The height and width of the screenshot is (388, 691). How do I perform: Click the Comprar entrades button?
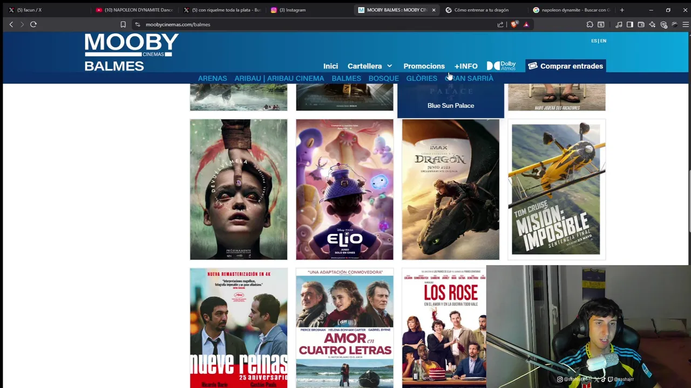coord(566,66)
